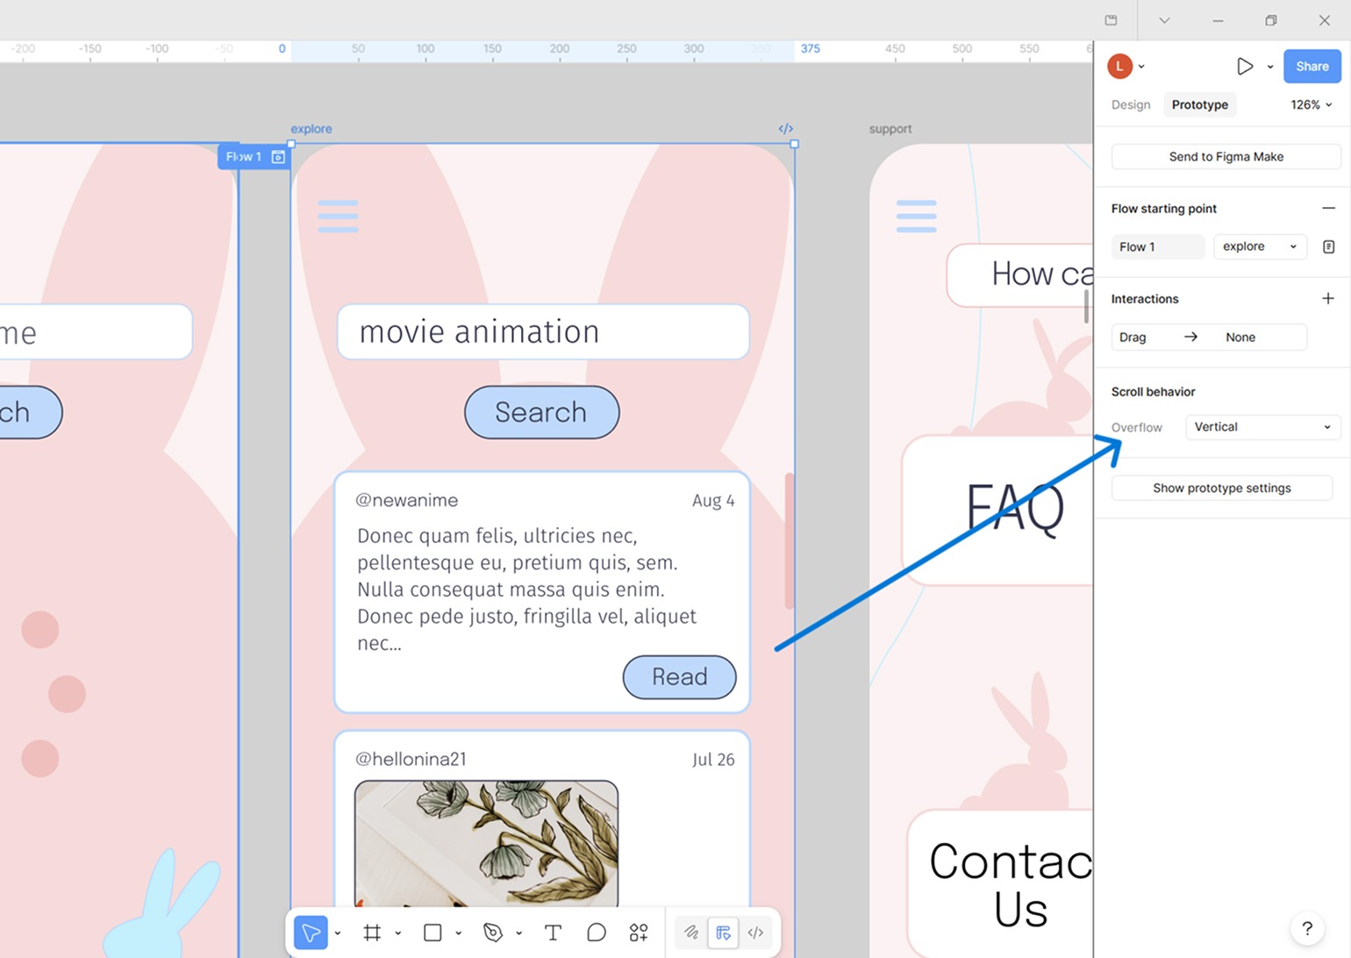The width and height of the screenshot is (1351, 958).
Task: Select the Prototype tab
Action: [x=1199, y=104]
